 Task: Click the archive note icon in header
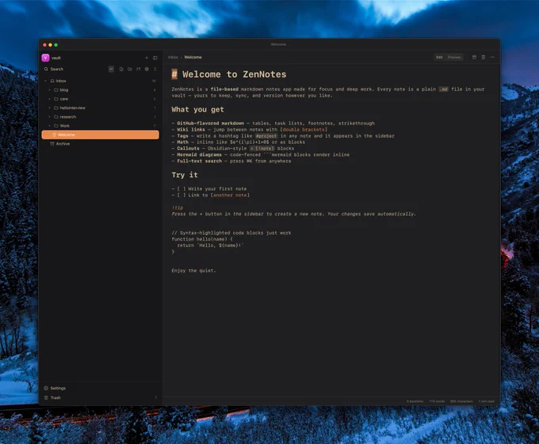point(474,57)
